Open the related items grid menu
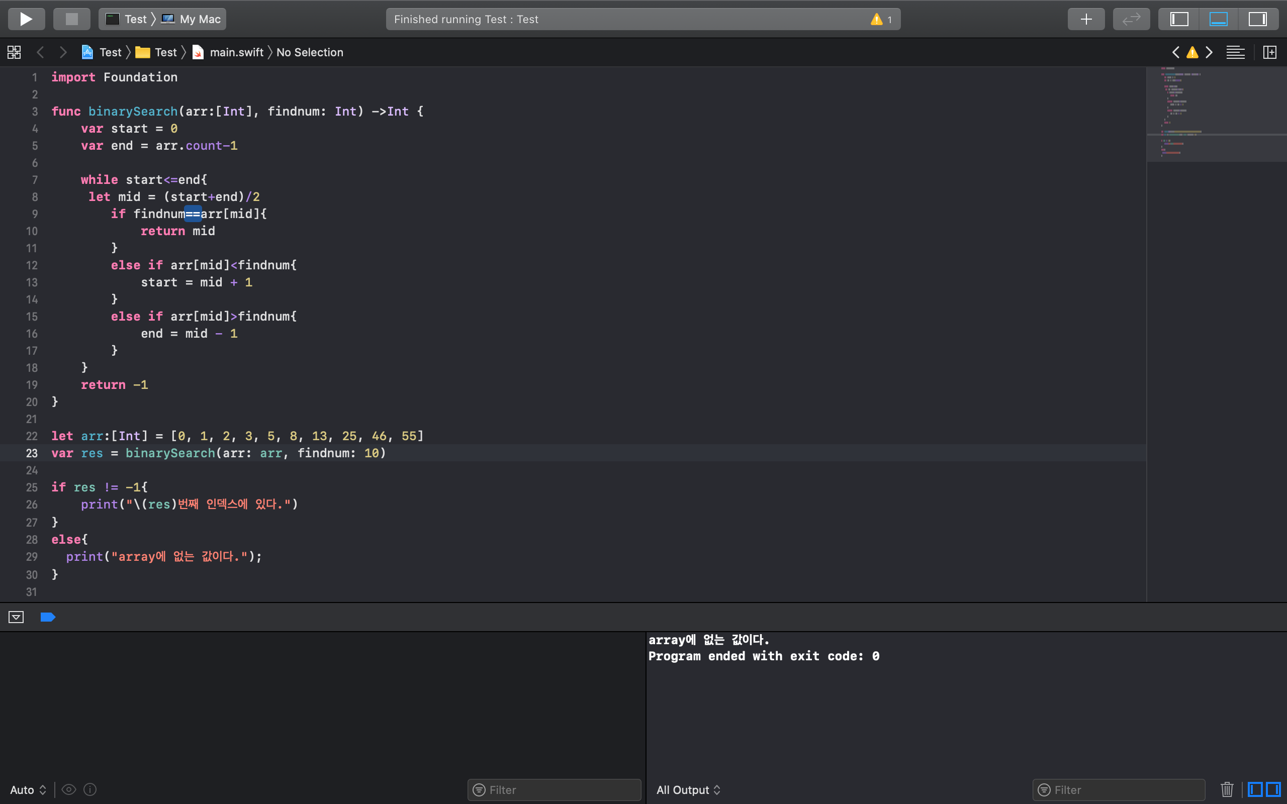Image resolution: width=1287 pixels, height=804 pixels. 15,52
